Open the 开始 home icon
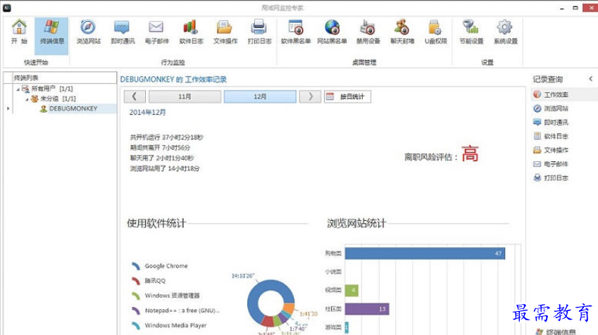598x335 pixels. point(19,32)
